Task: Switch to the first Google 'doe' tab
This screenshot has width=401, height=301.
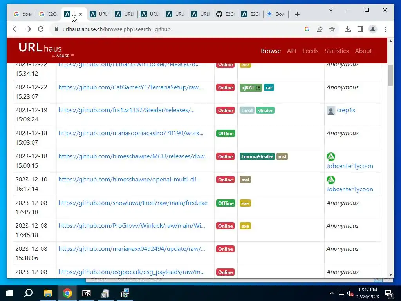Action: point(23,14)
